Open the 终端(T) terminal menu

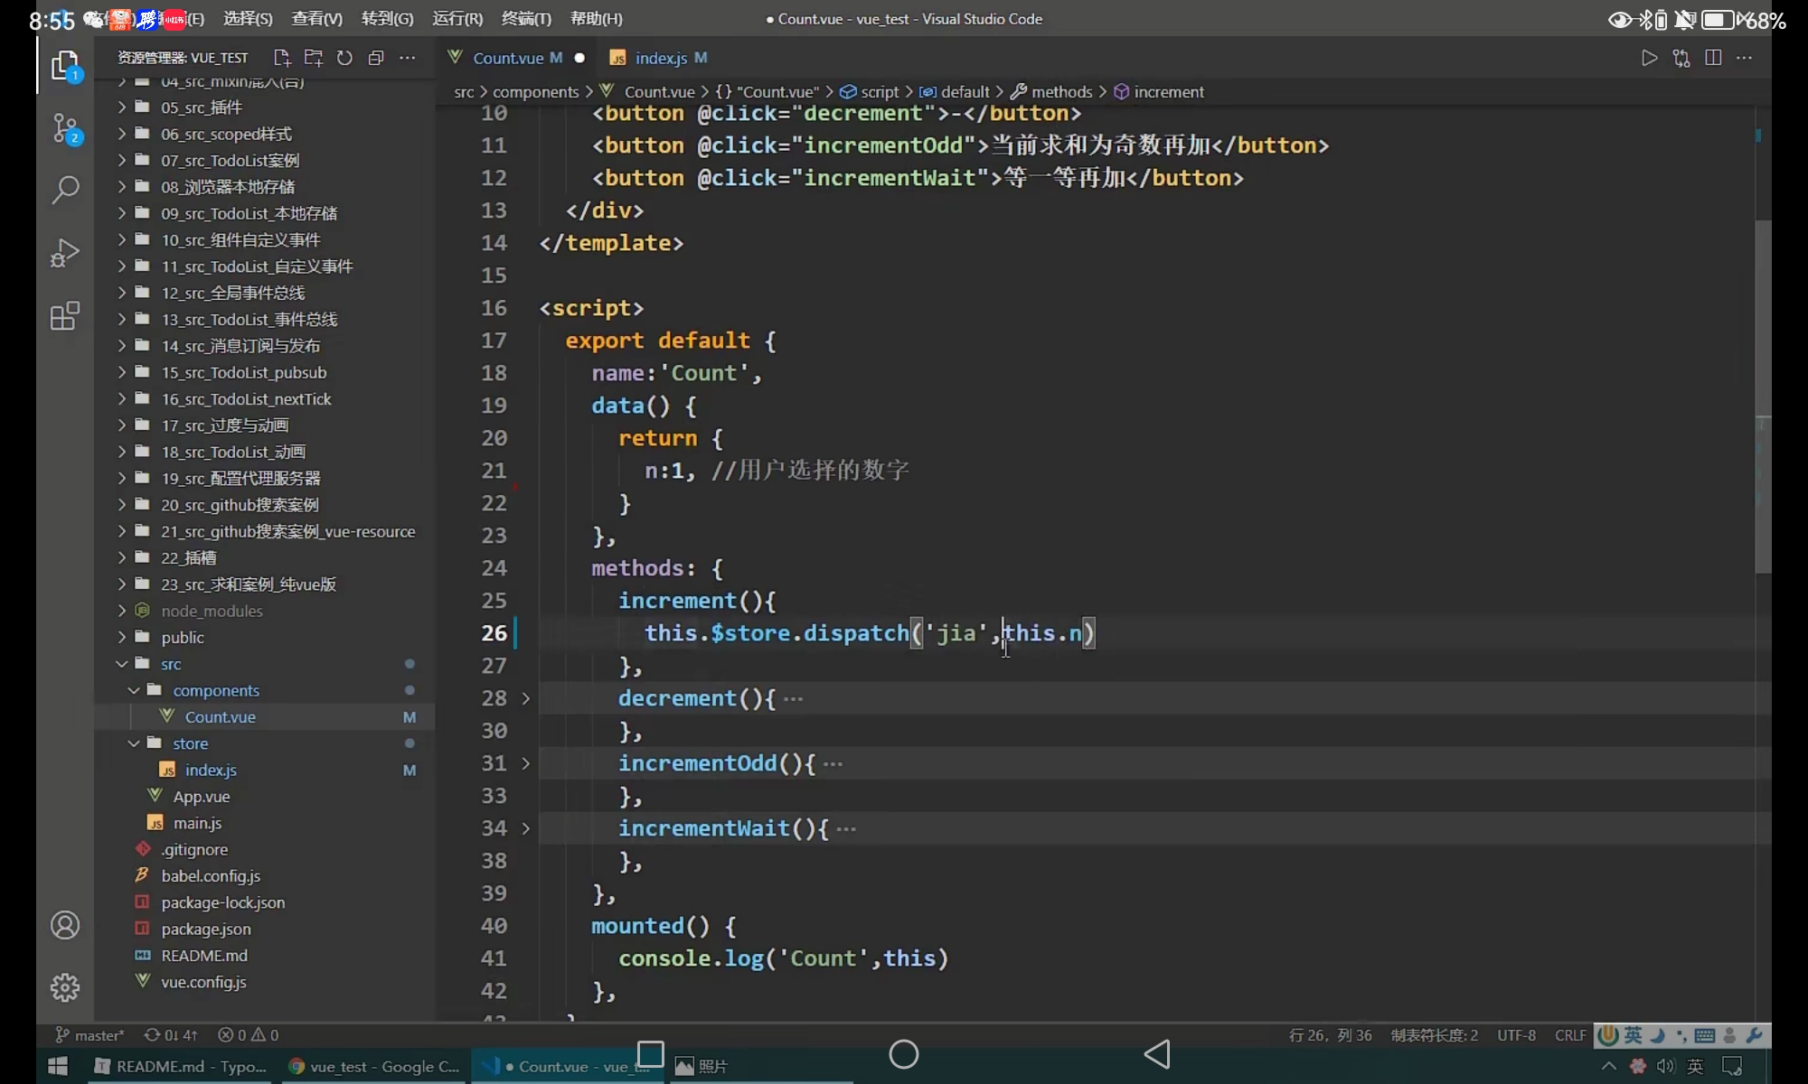[526, 19]
